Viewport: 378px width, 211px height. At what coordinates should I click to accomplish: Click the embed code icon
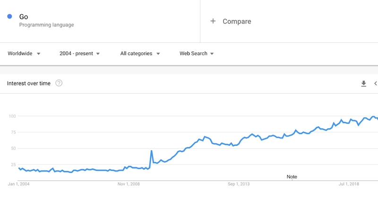(x=376, y=83)
